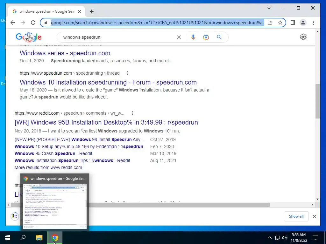Open File Explorer from the taskbar

coord(39,238)
